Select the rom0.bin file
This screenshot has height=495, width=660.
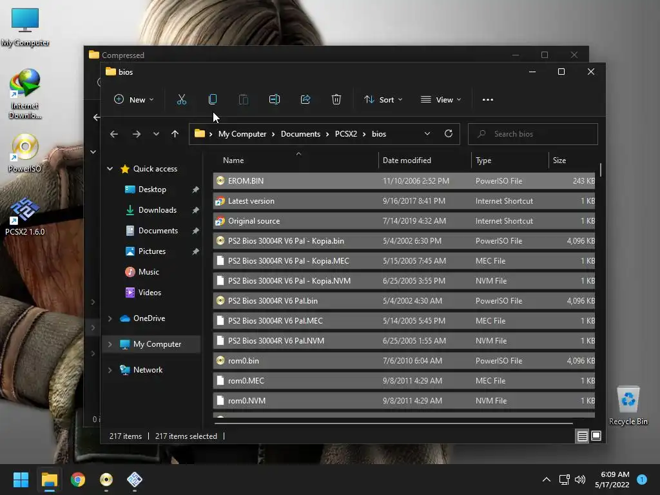[x=404, y=361]
